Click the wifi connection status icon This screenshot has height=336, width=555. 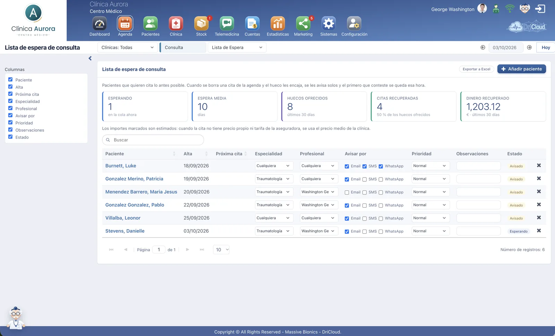click(x=510, y=9)
